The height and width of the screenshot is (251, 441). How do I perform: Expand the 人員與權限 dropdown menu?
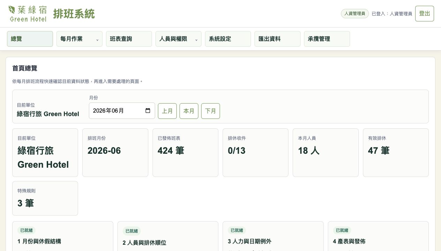click(x=178, y=39)
